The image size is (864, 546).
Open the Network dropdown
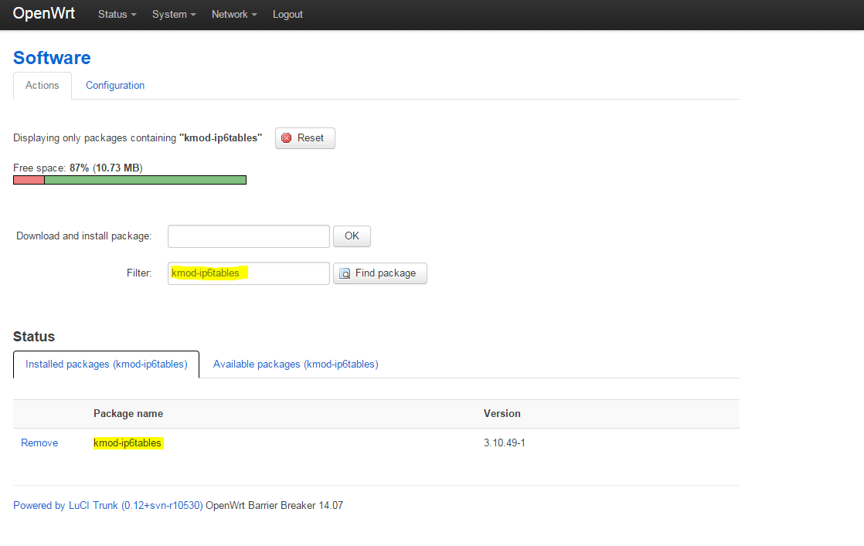pyautogui.click(x=234, y=15)
